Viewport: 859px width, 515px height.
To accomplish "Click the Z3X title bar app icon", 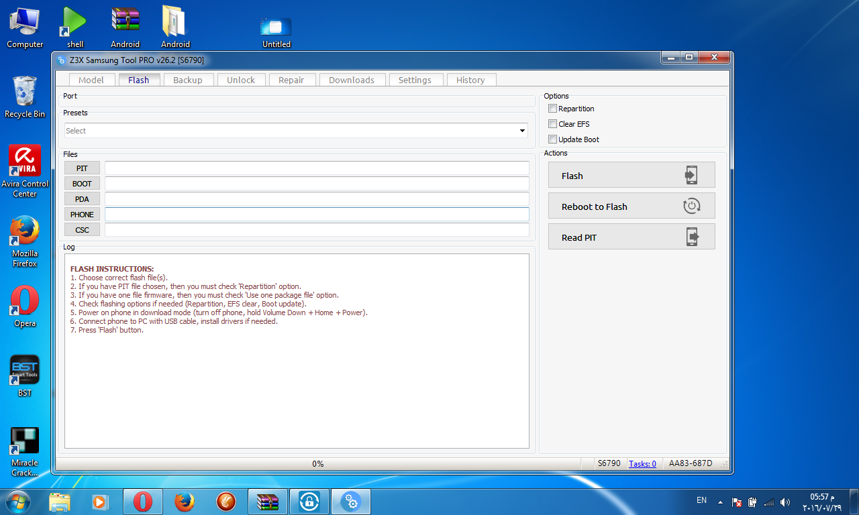I will tap(62, 60).
